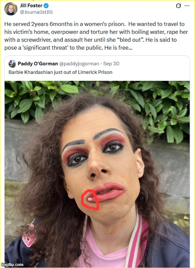Visit the @paddyjogorman handle
Screen dimensions: 195x268
click(79, 64)
